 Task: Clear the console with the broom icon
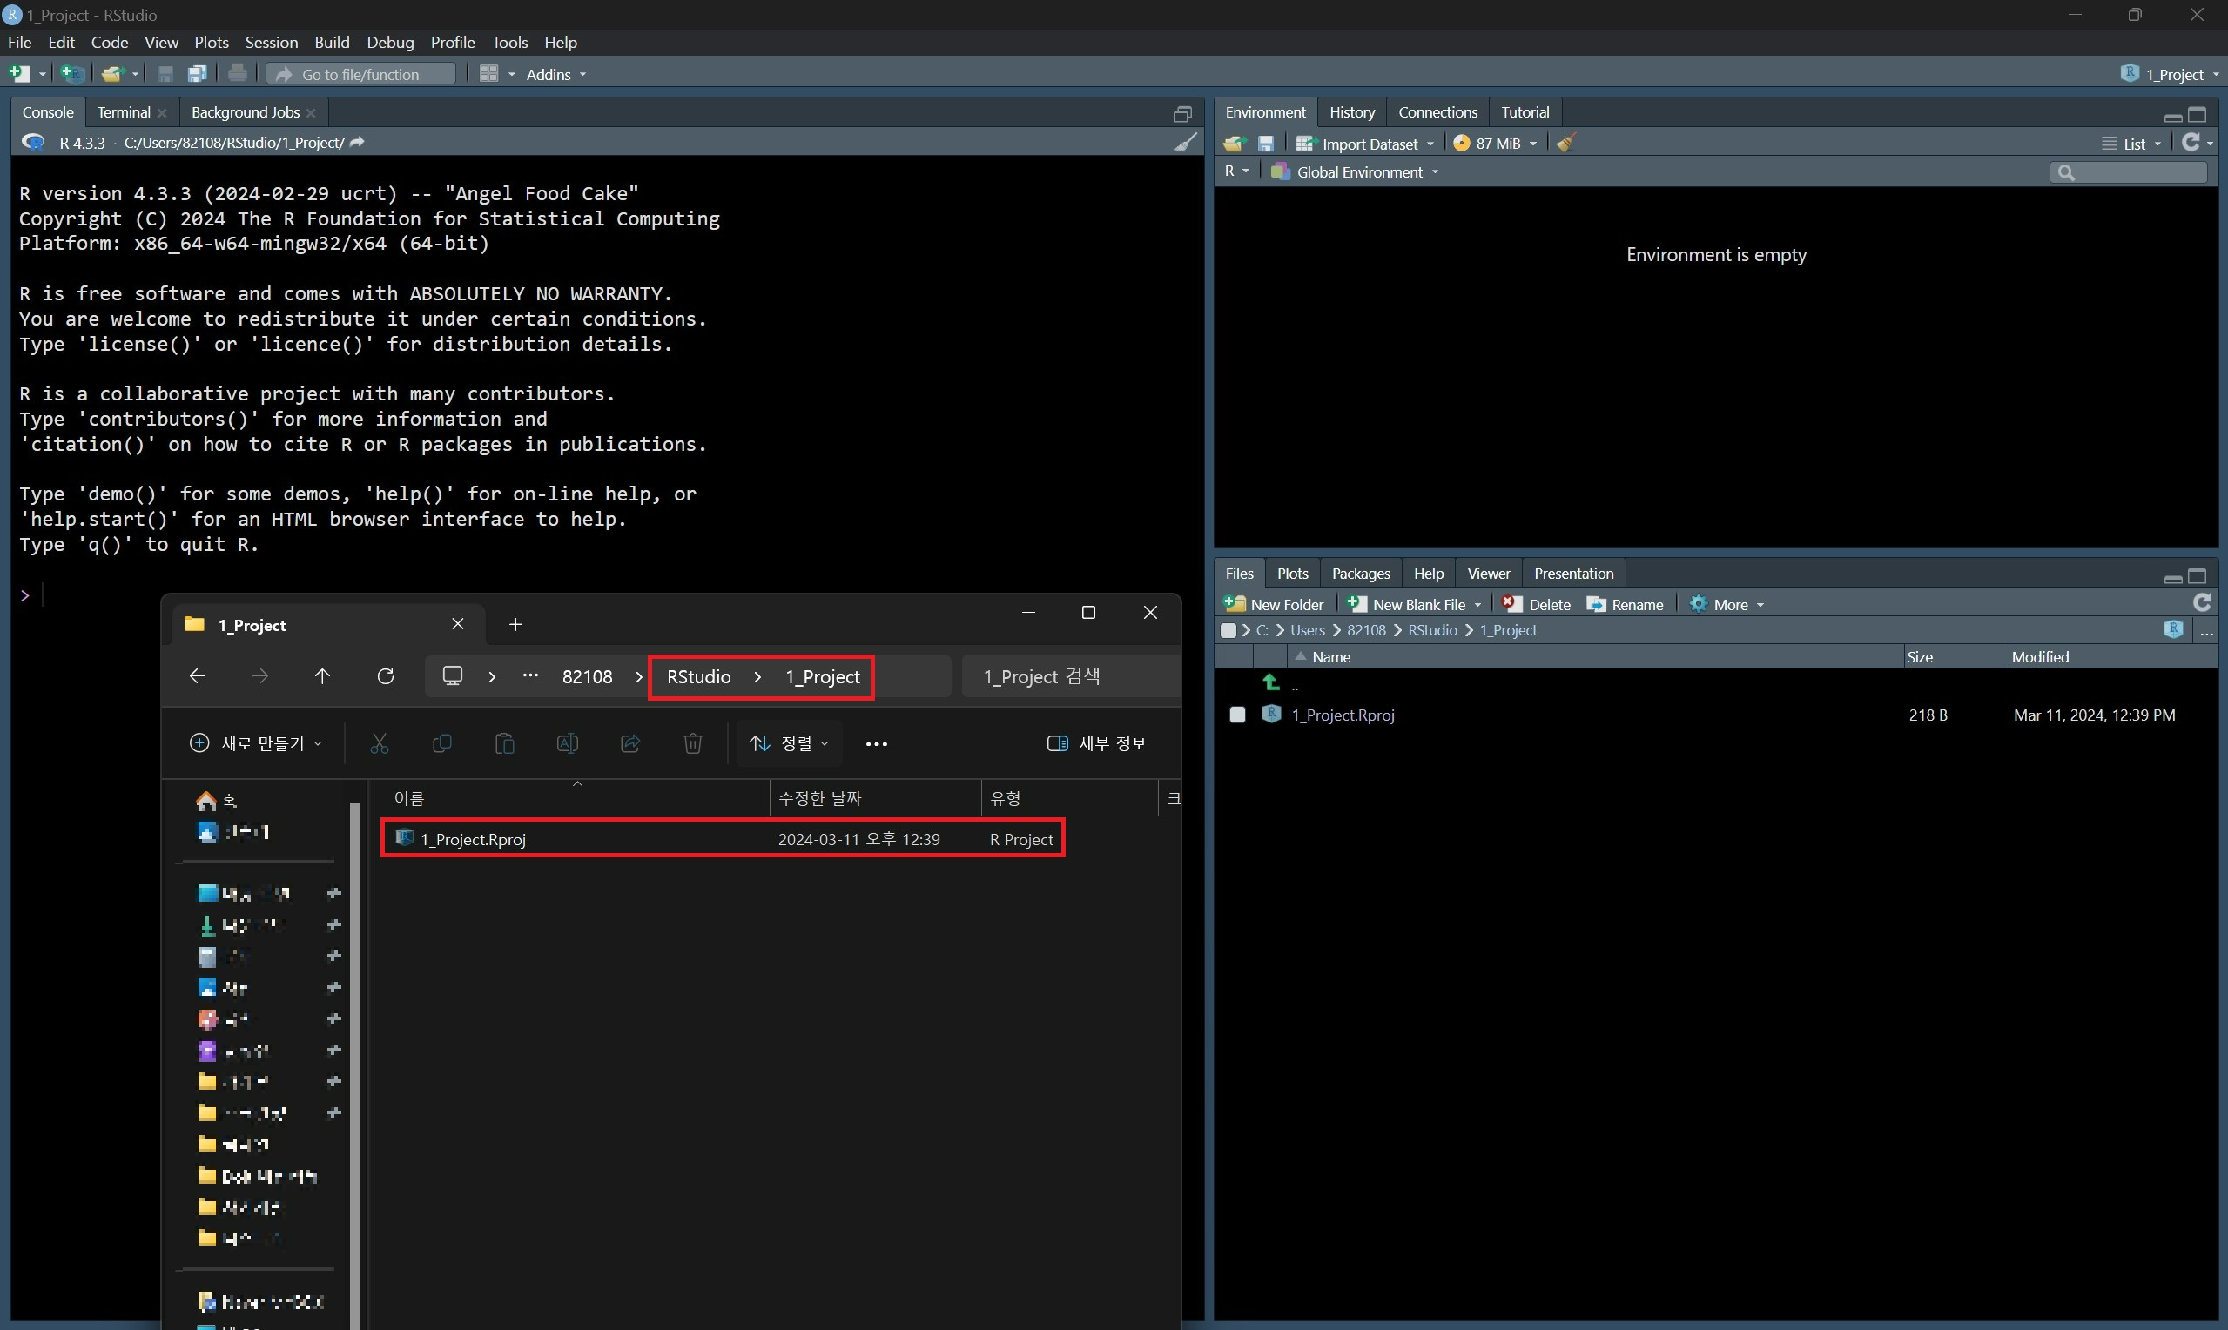tap(1185, 143)
